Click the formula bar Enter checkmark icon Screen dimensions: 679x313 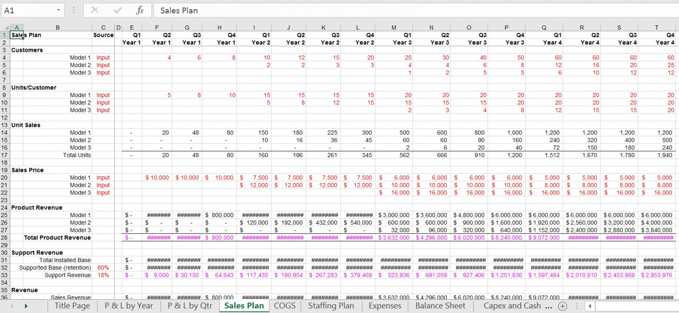pyautogui.click(x=117, y=10)
